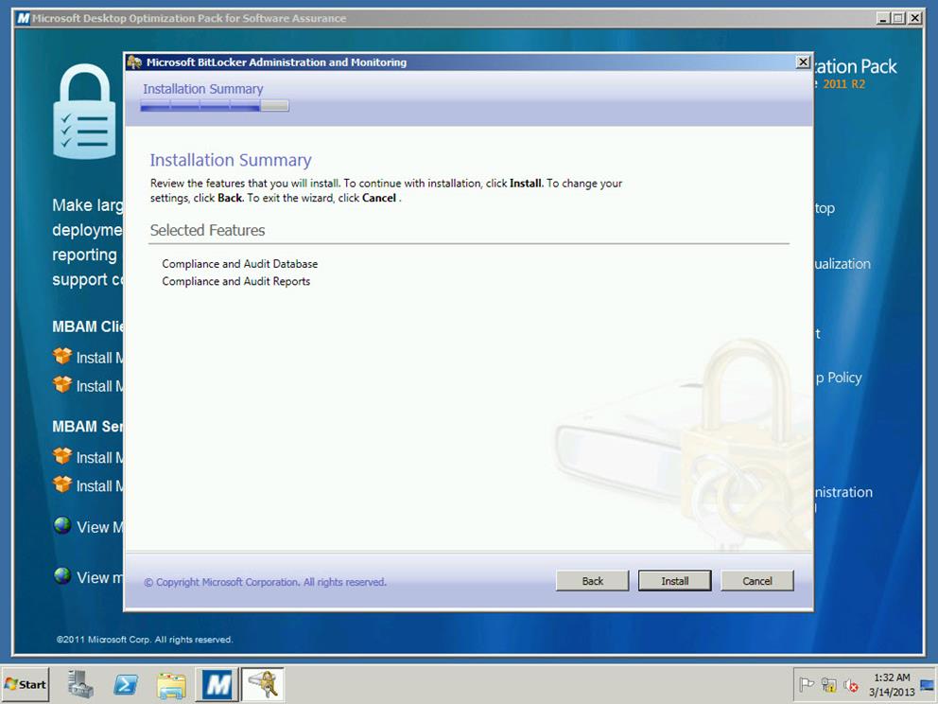Open the clock showing 1:32 AM
The width and height of the screenshot is (938, 704).
pyautogui.click(x=892, y=684)
